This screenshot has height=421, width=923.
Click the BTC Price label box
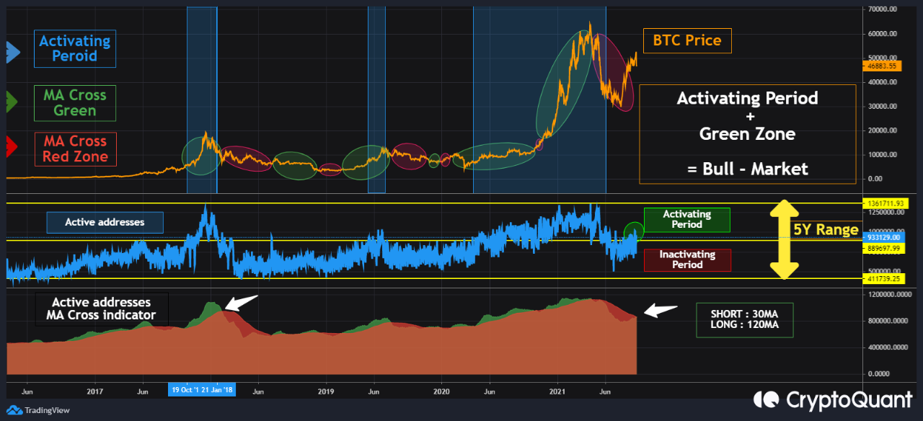(x=687, y=40)
